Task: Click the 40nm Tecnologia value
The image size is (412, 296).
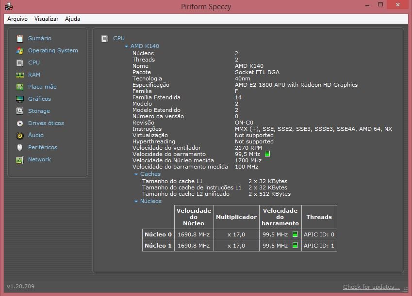Action: [242, 78]
